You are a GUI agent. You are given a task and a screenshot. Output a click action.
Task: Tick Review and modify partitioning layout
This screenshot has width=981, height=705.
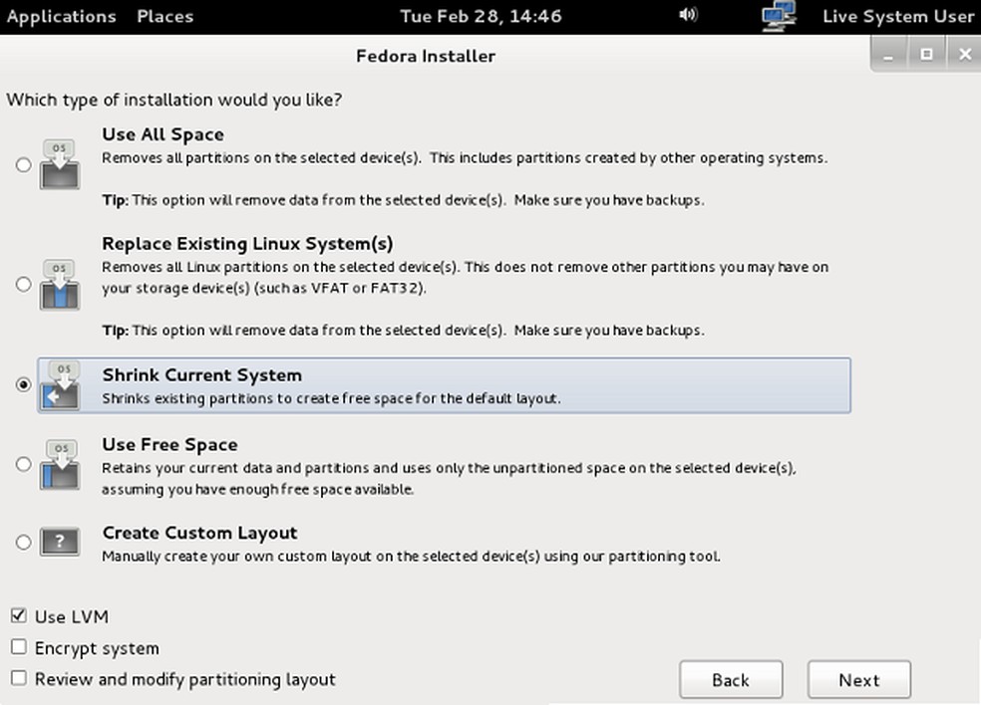[19, 678]
